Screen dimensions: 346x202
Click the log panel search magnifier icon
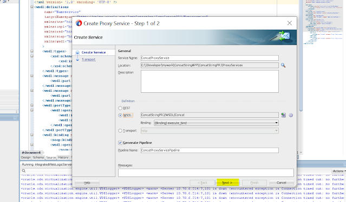point(24,171)
